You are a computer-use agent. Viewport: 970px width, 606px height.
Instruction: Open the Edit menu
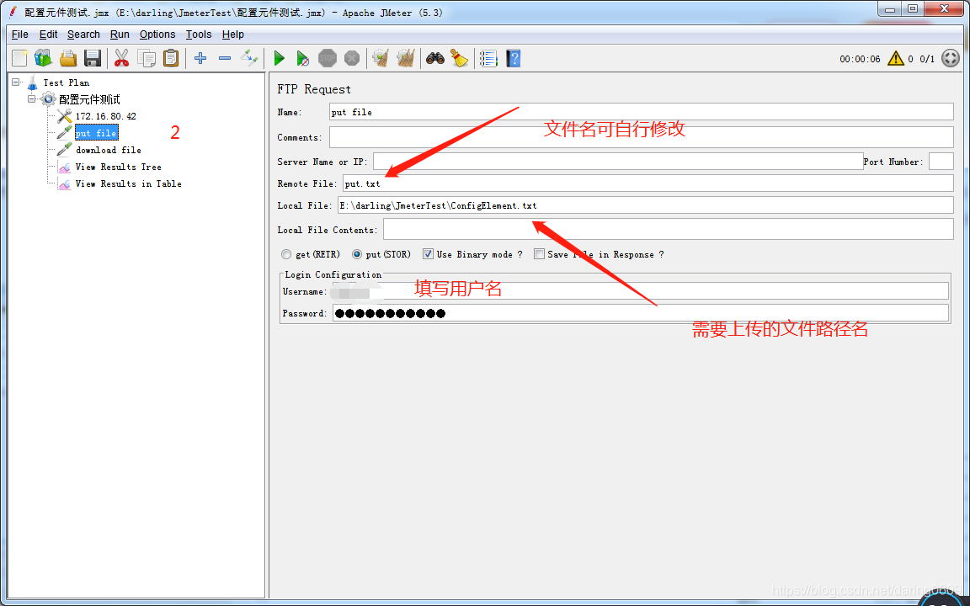(48, 35)
